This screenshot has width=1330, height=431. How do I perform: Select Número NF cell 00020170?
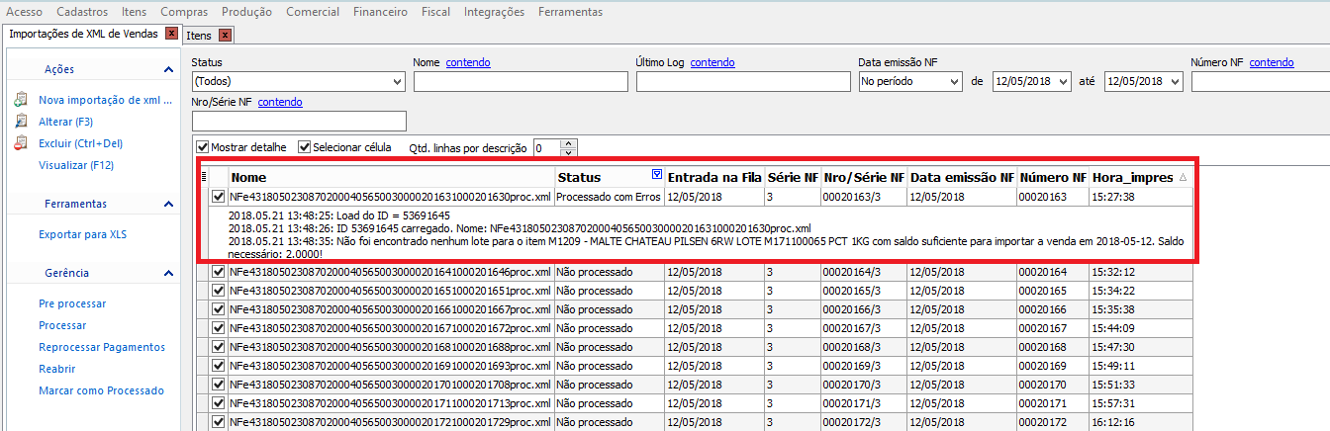pos(1052,385)
